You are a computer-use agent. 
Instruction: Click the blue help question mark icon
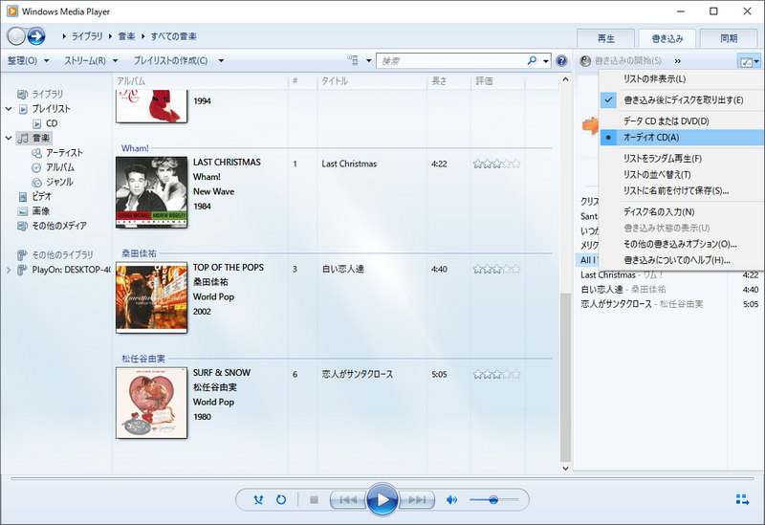(x=561, y=60)
